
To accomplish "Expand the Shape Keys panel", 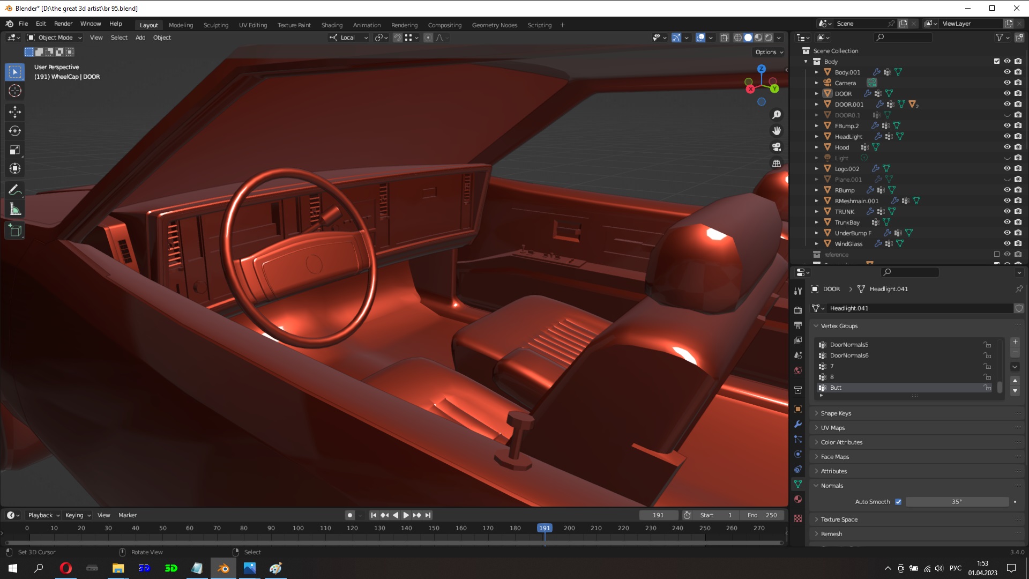I will (x=836, y=413).
